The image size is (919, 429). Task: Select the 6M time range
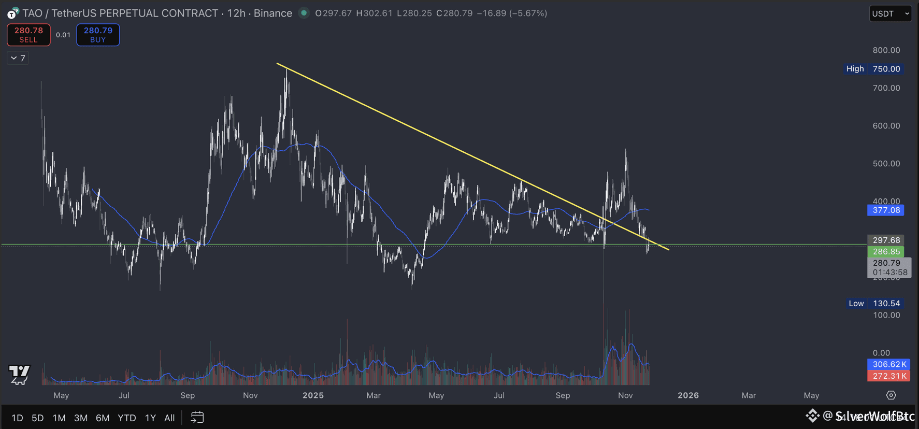pyautogui.click(x=103, y=418)
